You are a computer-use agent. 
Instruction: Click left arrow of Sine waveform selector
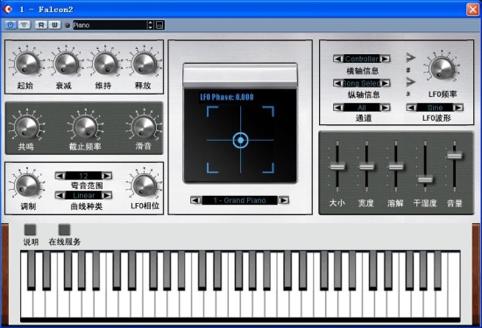(x=411, y=108)
